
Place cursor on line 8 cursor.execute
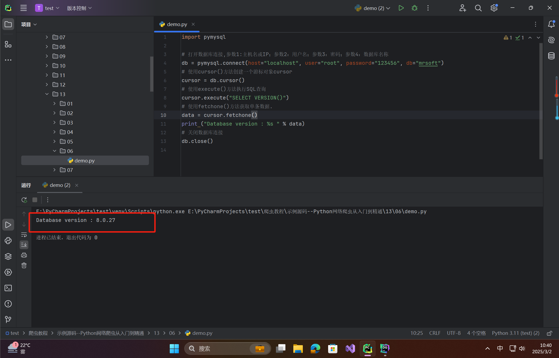point(235,98)
